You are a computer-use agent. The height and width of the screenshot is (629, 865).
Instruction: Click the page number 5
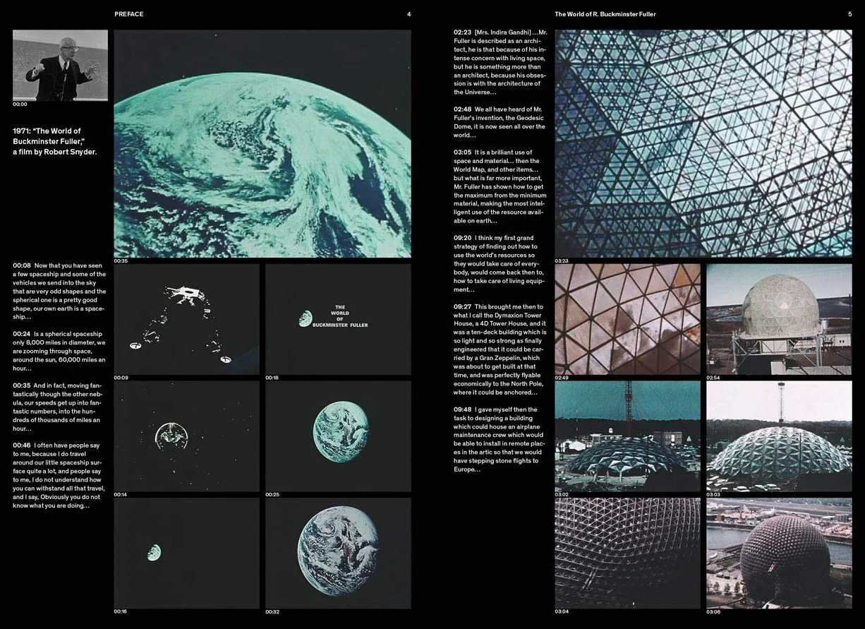click(849, 14)
